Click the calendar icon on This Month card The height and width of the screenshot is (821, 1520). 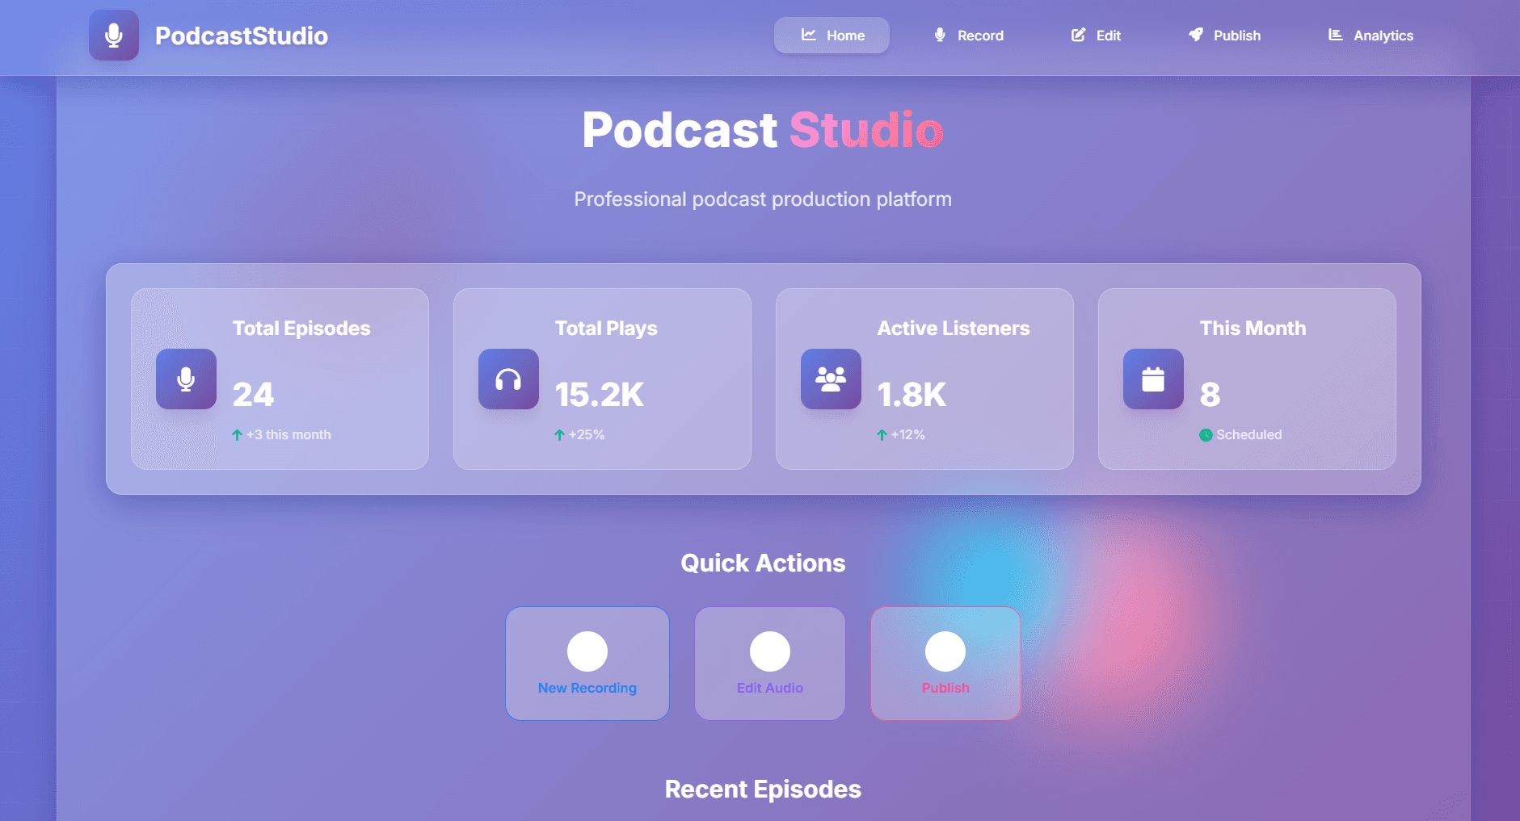[x=1152, y=379]
